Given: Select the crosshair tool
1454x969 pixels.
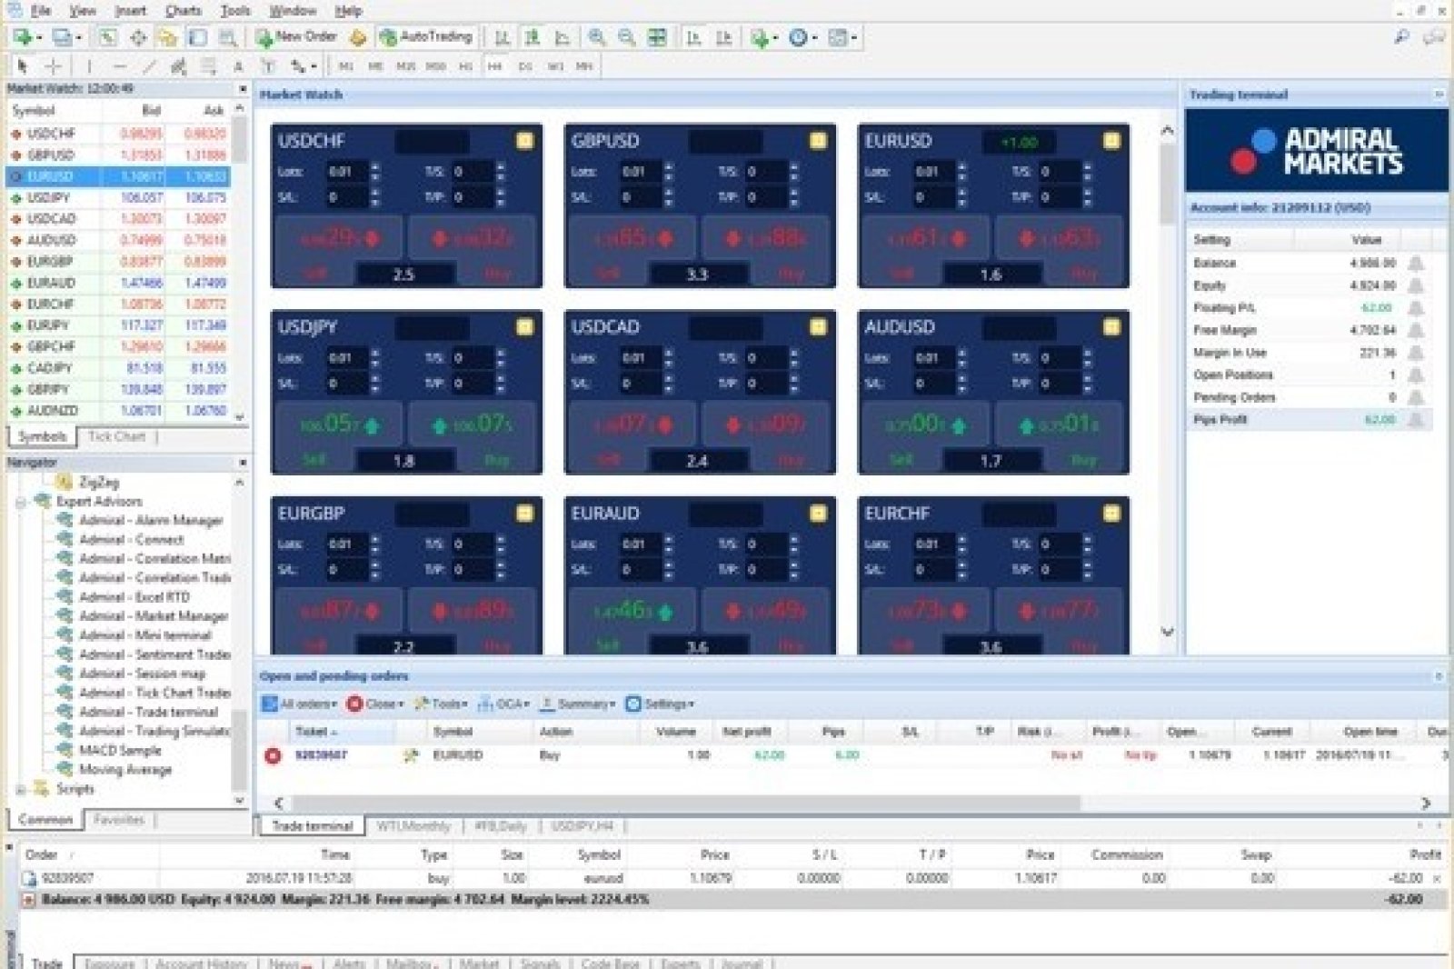Looking at the screenshot, I should coord(54,66).
